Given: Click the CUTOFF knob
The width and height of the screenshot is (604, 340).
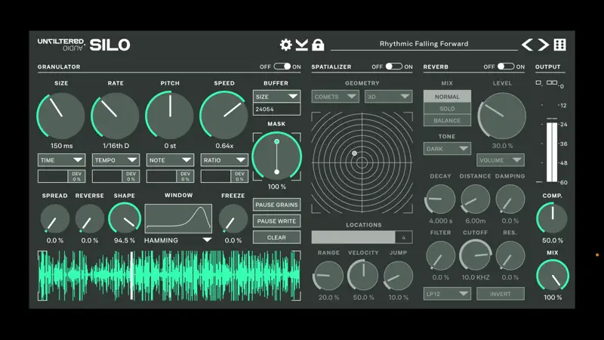Looking at the screenshot, I should pos(476,255).
